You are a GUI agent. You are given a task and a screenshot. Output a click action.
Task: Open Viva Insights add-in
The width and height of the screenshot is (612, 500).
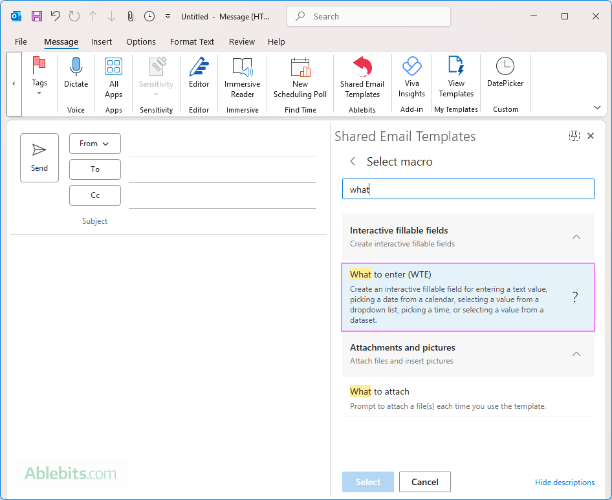tap(411, 77)
